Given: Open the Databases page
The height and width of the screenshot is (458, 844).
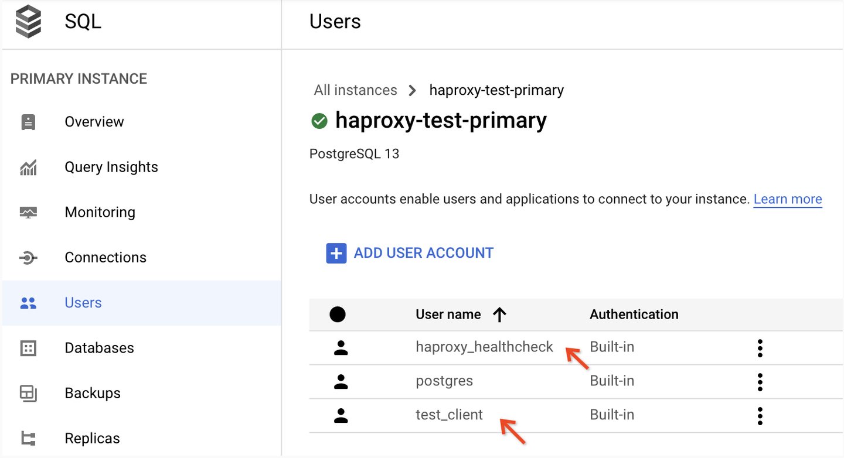Looking at the screenshot, I should pyautogui.click(x=99, y=348).
